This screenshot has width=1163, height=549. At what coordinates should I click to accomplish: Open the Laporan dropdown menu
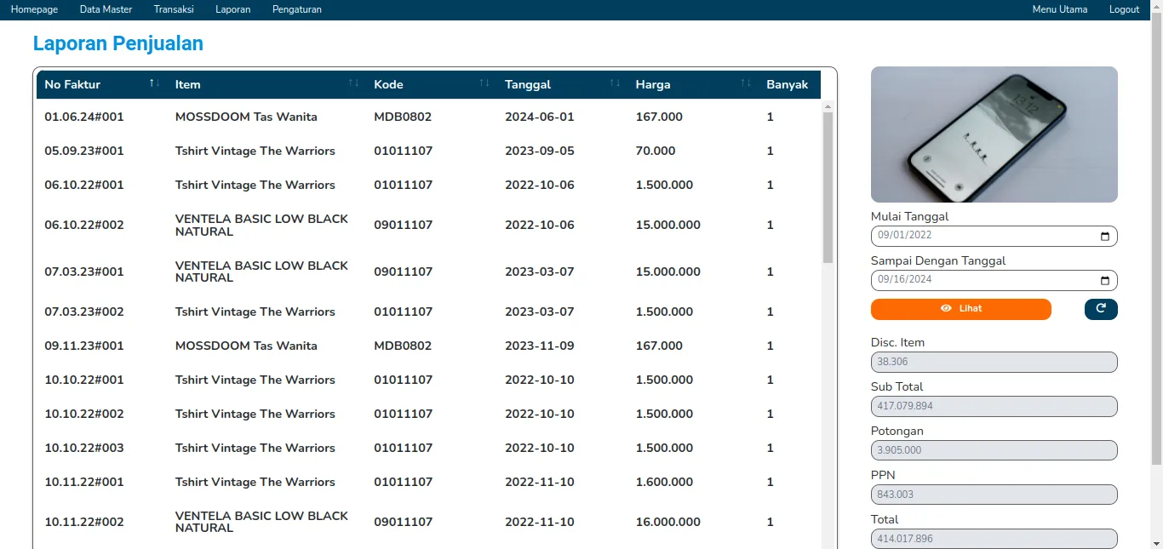point(232,9)
